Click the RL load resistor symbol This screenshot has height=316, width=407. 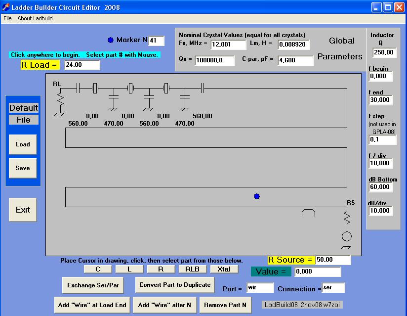61,100
